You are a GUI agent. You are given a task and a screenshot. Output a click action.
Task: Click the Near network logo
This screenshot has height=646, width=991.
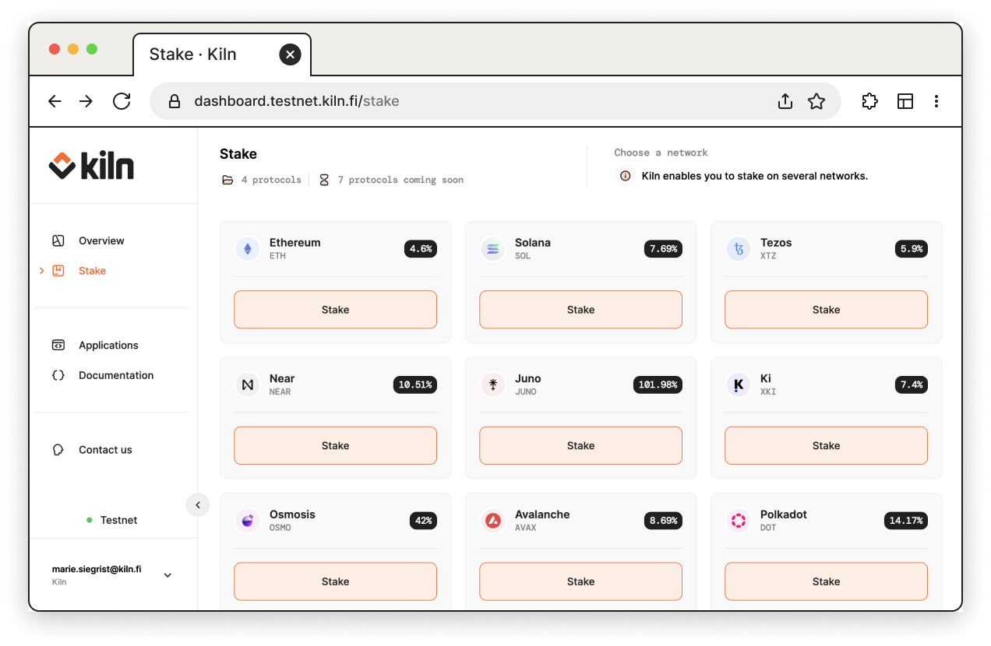coord(248,384)
